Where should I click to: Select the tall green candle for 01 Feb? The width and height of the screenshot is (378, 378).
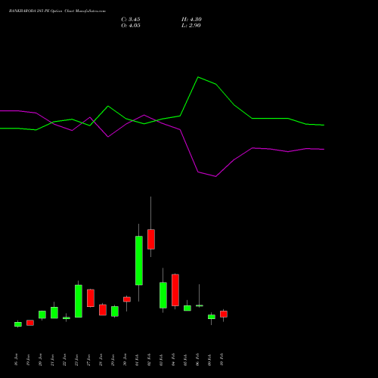(139, 261)
